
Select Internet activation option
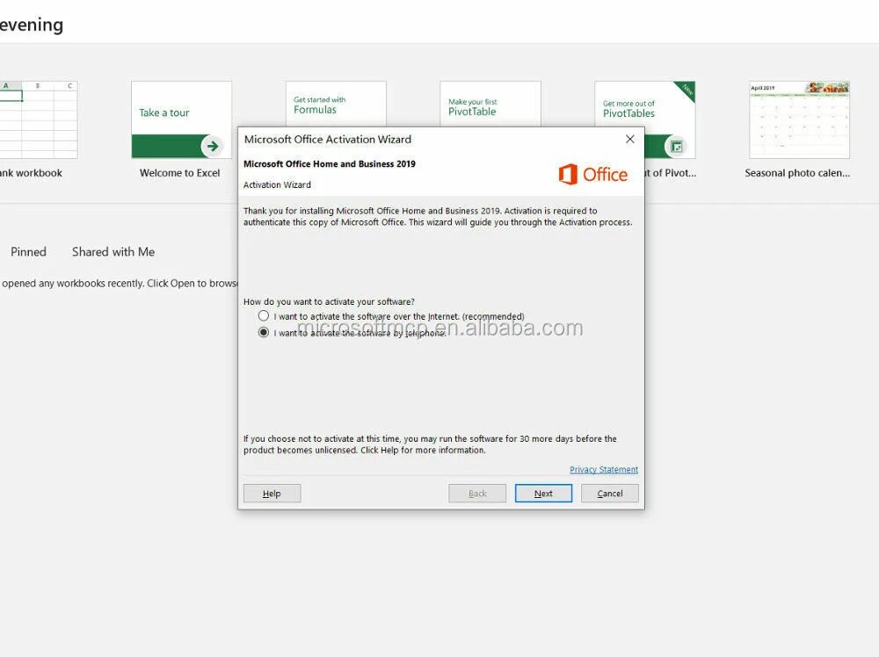pos(264,315)
